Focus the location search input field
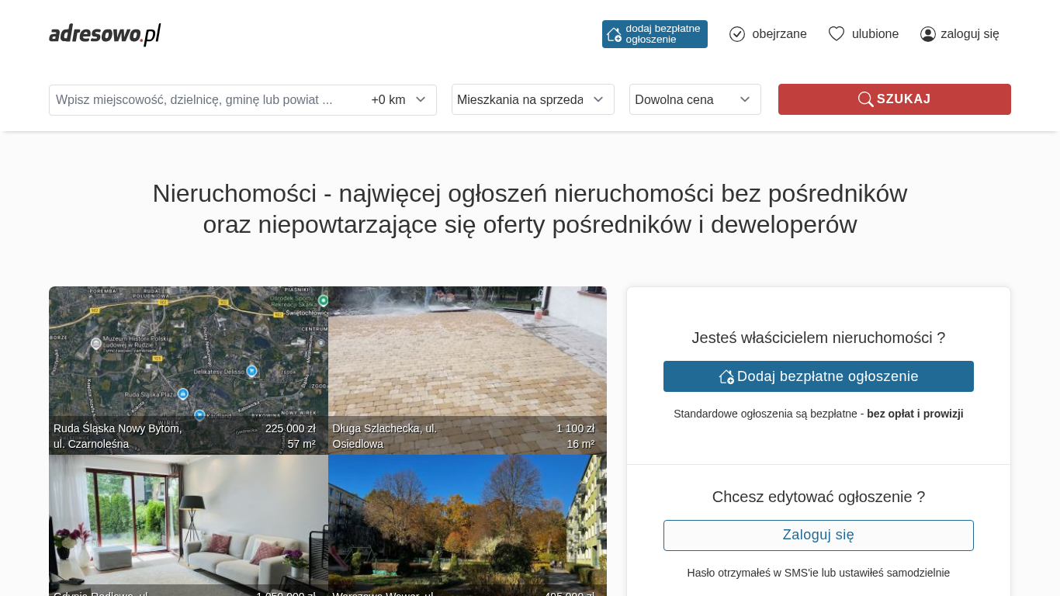 pyautogui.click(x=206, y=100)
